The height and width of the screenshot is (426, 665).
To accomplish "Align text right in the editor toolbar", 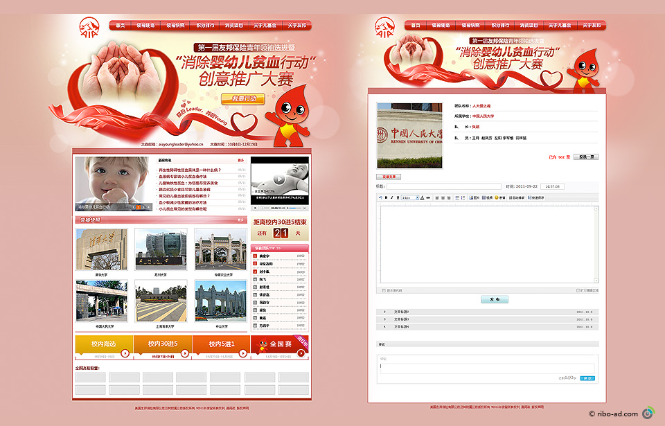I will (449, 197).
